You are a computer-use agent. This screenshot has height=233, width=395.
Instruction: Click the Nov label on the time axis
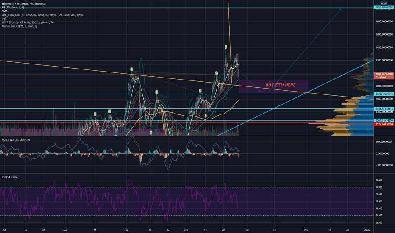(247, 230)
